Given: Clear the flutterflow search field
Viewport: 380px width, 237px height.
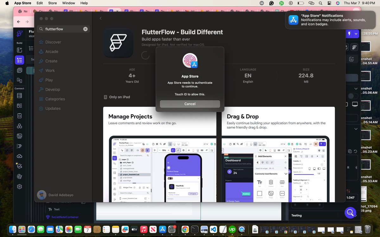Looking at the screenshot, I should coord(85,29).
